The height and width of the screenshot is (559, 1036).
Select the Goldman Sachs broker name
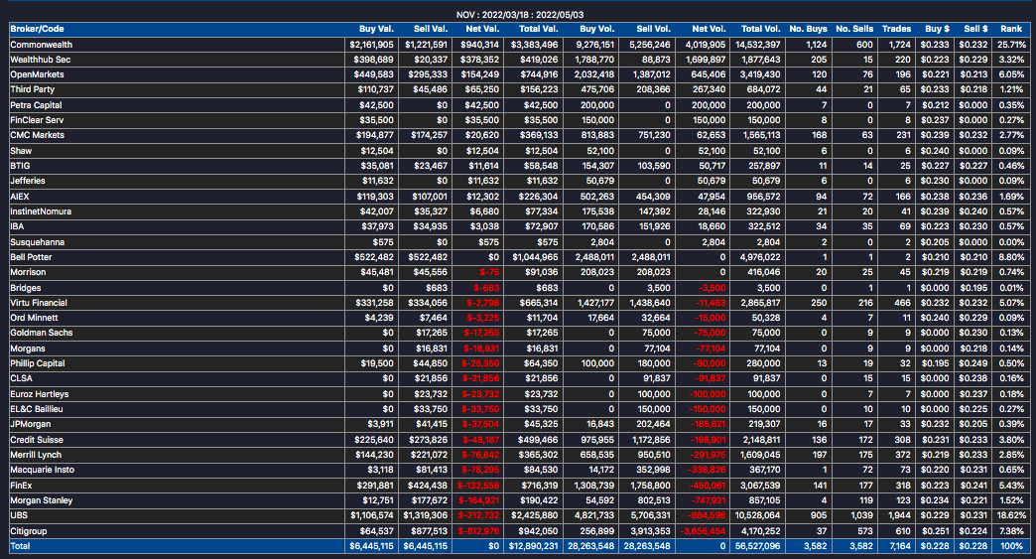pos(41,333)
